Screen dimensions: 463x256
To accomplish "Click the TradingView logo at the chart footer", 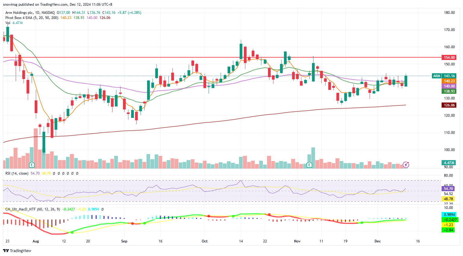I will point(17,251).
